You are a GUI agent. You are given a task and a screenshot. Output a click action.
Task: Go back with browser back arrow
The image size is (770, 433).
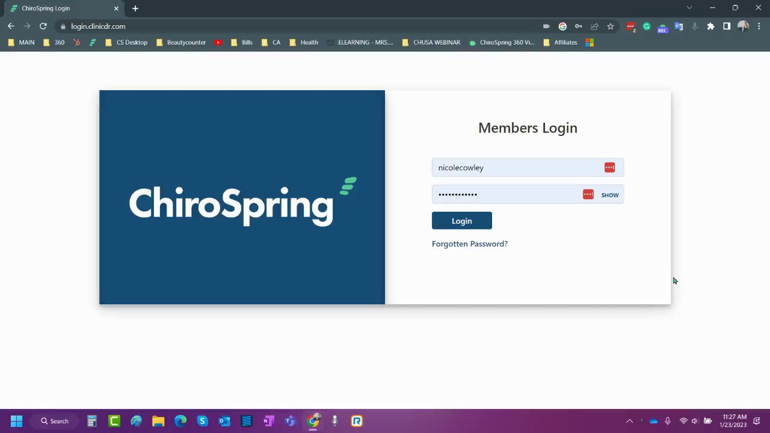11,26
